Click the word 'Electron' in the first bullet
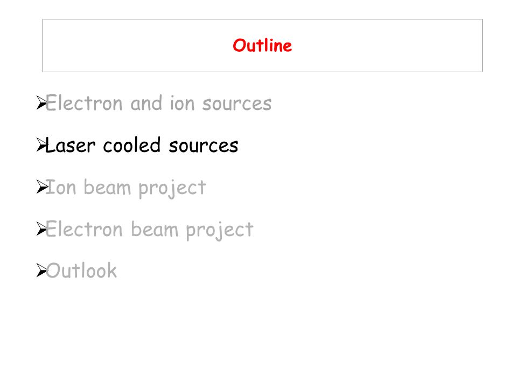517x388 pixels. (84, 103)
